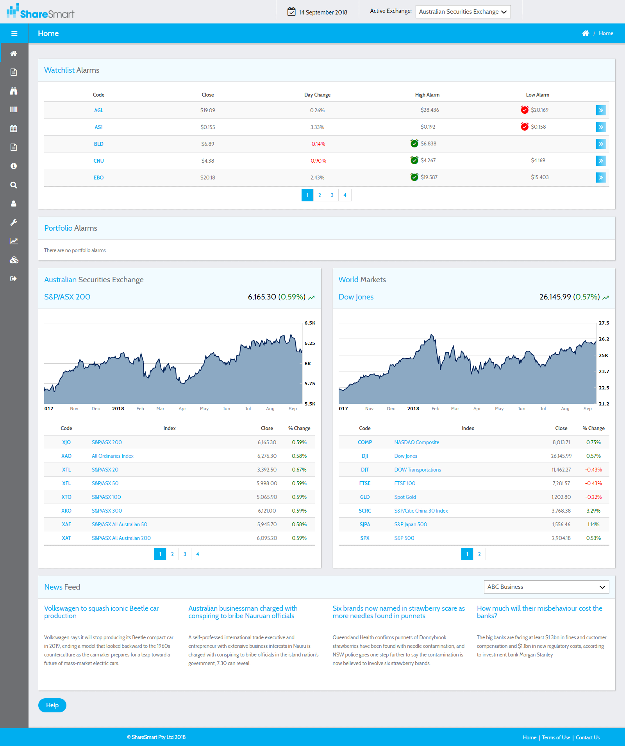The image size is (625, 746).
Task: Open the stacked cubes sidebar icon
Action: click(x=14, y=260)
